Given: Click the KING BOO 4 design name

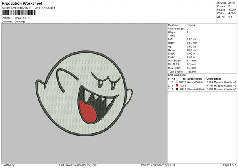Looking at the screenshot, I should (22, 18).
